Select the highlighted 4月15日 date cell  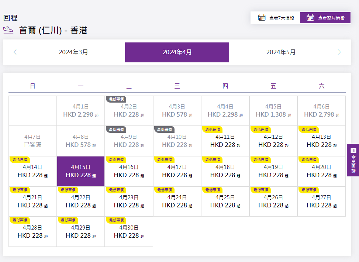[81, 171]
